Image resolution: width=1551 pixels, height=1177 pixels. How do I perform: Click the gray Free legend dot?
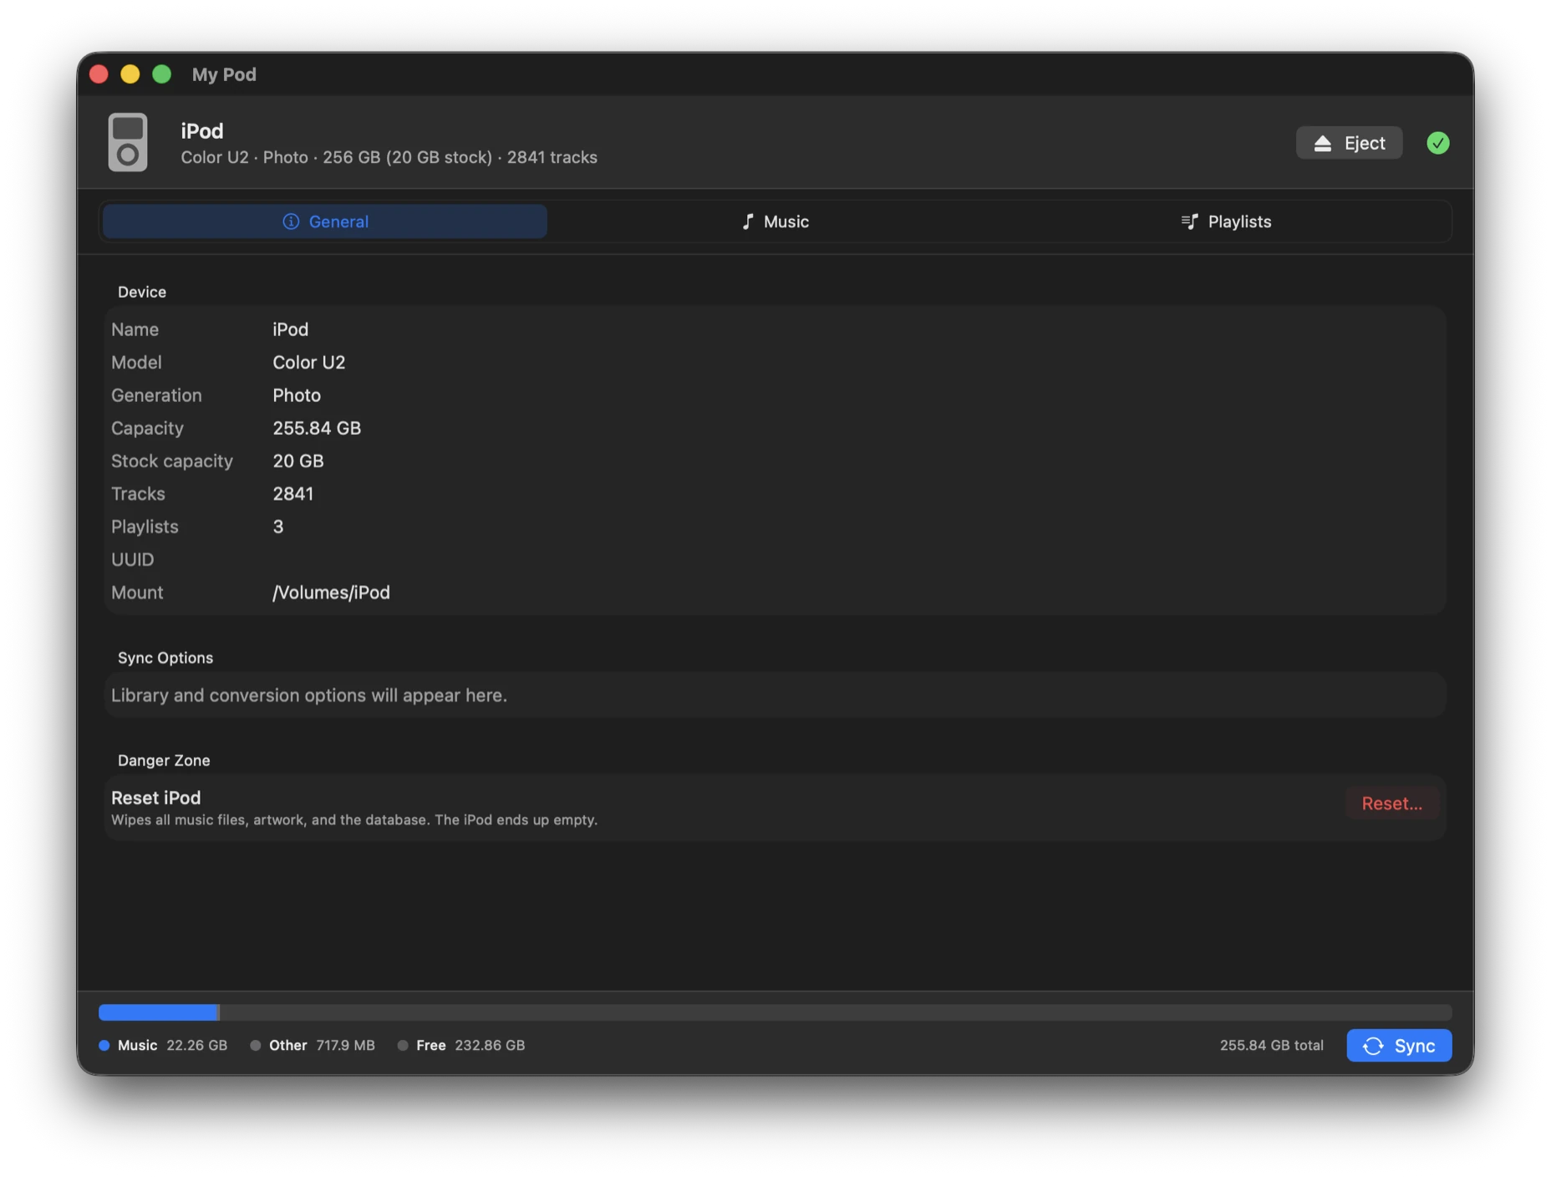[x=403, y=1045]
